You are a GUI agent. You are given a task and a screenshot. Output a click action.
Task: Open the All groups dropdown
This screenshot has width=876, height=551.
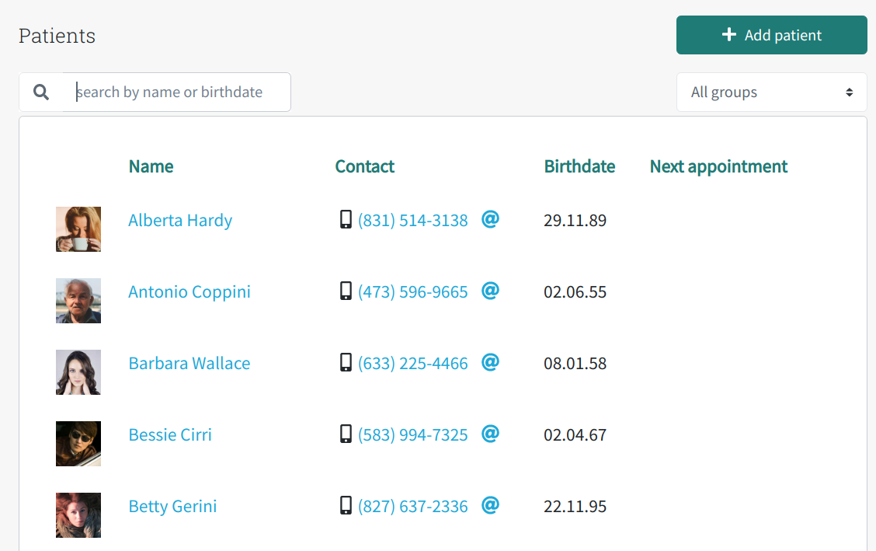coord(771,92)
